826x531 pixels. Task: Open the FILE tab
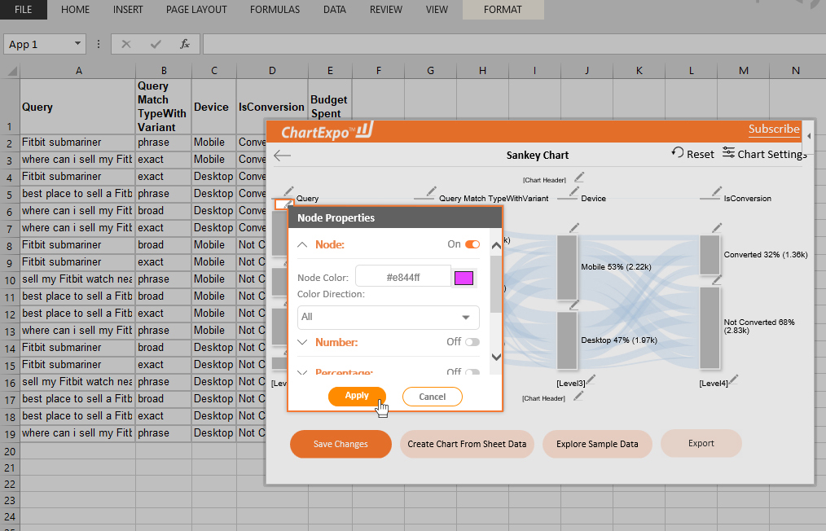pyautogui.click(x=23, y=10)
